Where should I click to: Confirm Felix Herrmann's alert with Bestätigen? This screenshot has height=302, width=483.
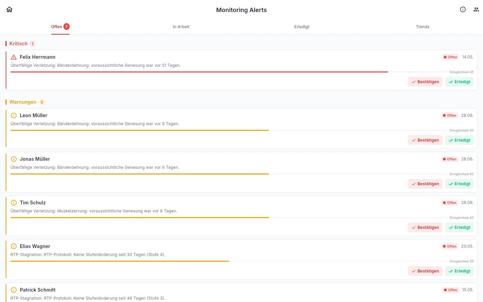(x=425, y=82)
